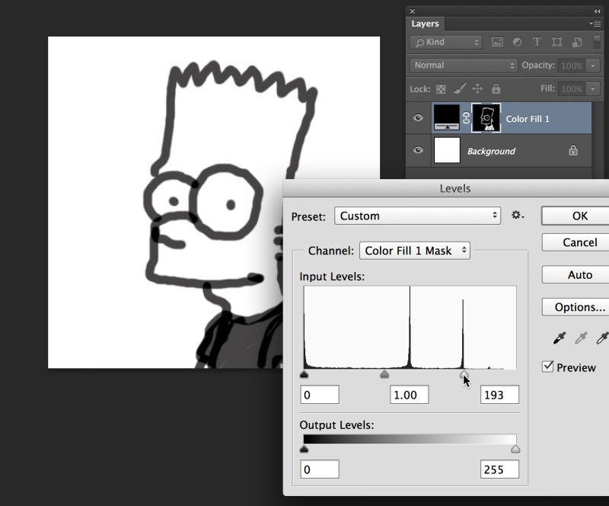Click the output highlight field 255

(499, 469)
